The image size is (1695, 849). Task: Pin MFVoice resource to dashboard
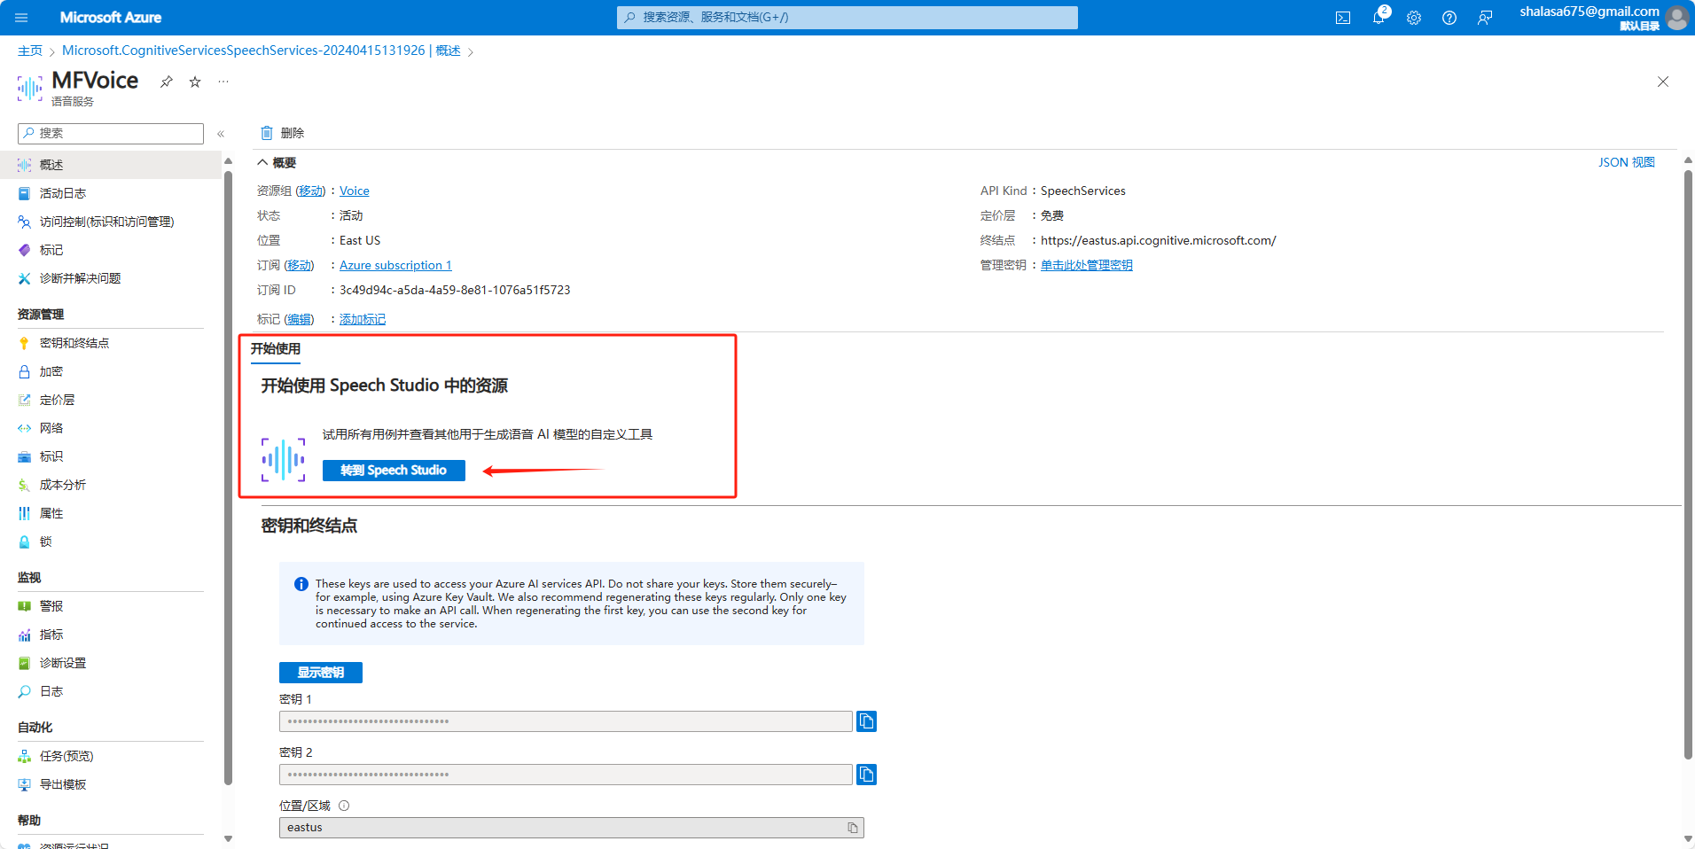[x=166, y=82]
